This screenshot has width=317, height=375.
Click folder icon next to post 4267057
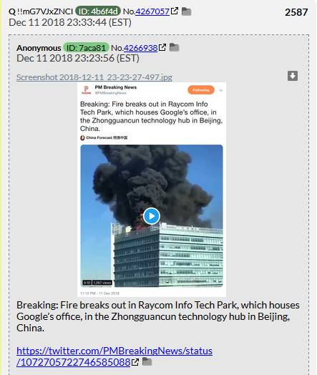coord(186,11)
